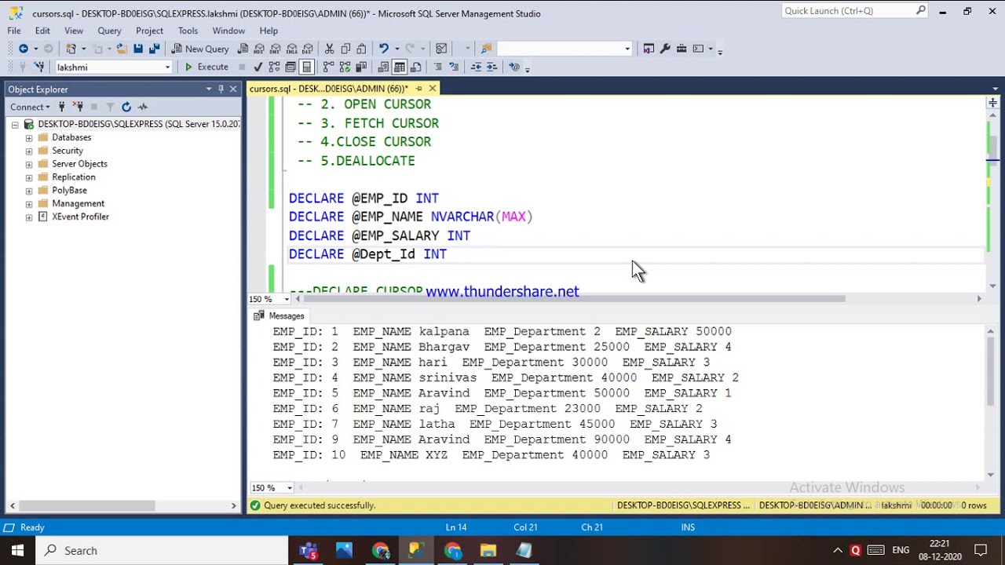
Task: Click the Save All icon
Action: [x=154, y=49]
